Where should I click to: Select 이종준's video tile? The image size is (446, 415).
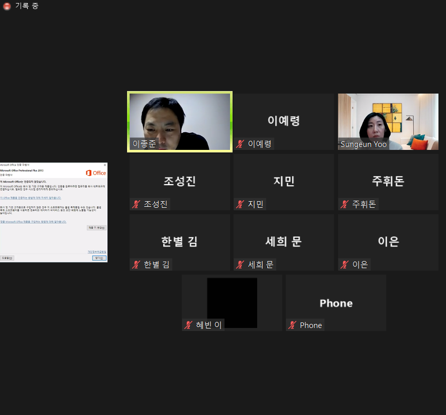click(x=179, y=121)
